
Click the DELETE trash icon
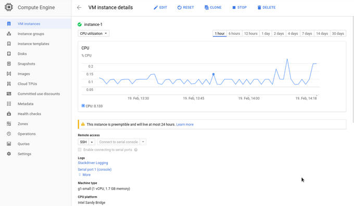[x=259, y=7]
